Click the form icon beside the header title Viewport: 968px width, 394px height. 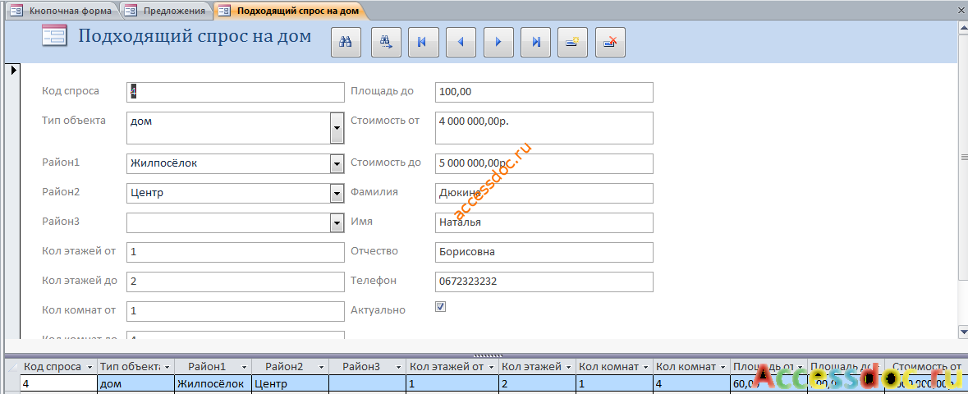(x=54, y=36)
